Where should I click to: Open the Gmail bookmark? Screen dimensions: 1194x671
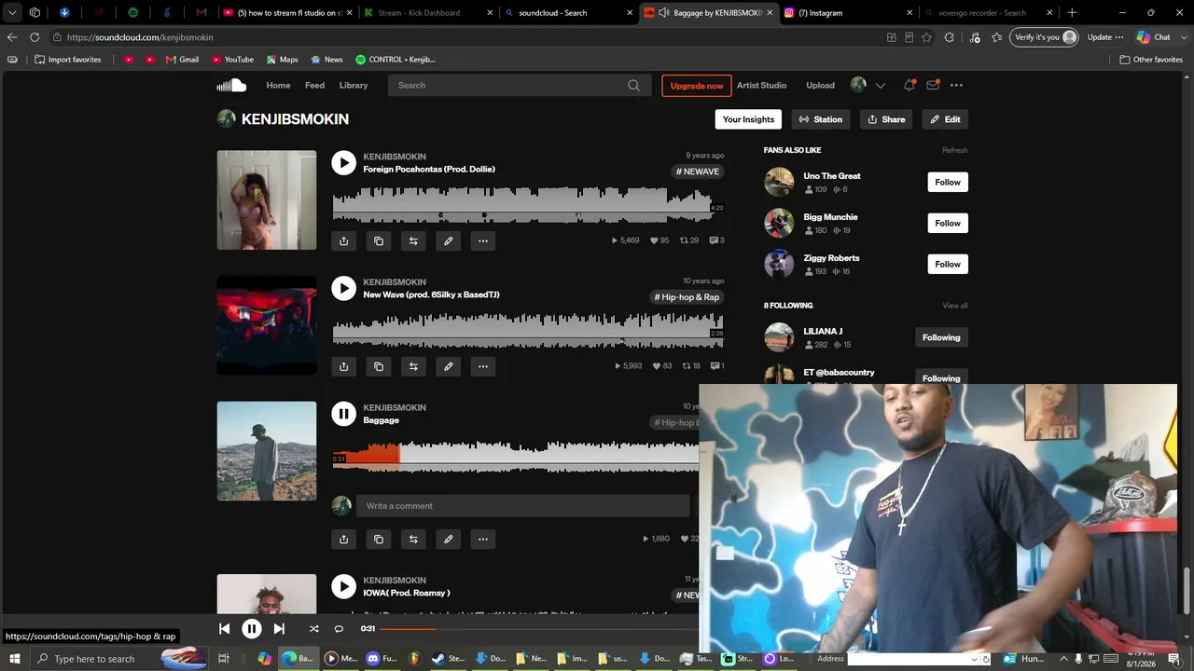[183, 60]
